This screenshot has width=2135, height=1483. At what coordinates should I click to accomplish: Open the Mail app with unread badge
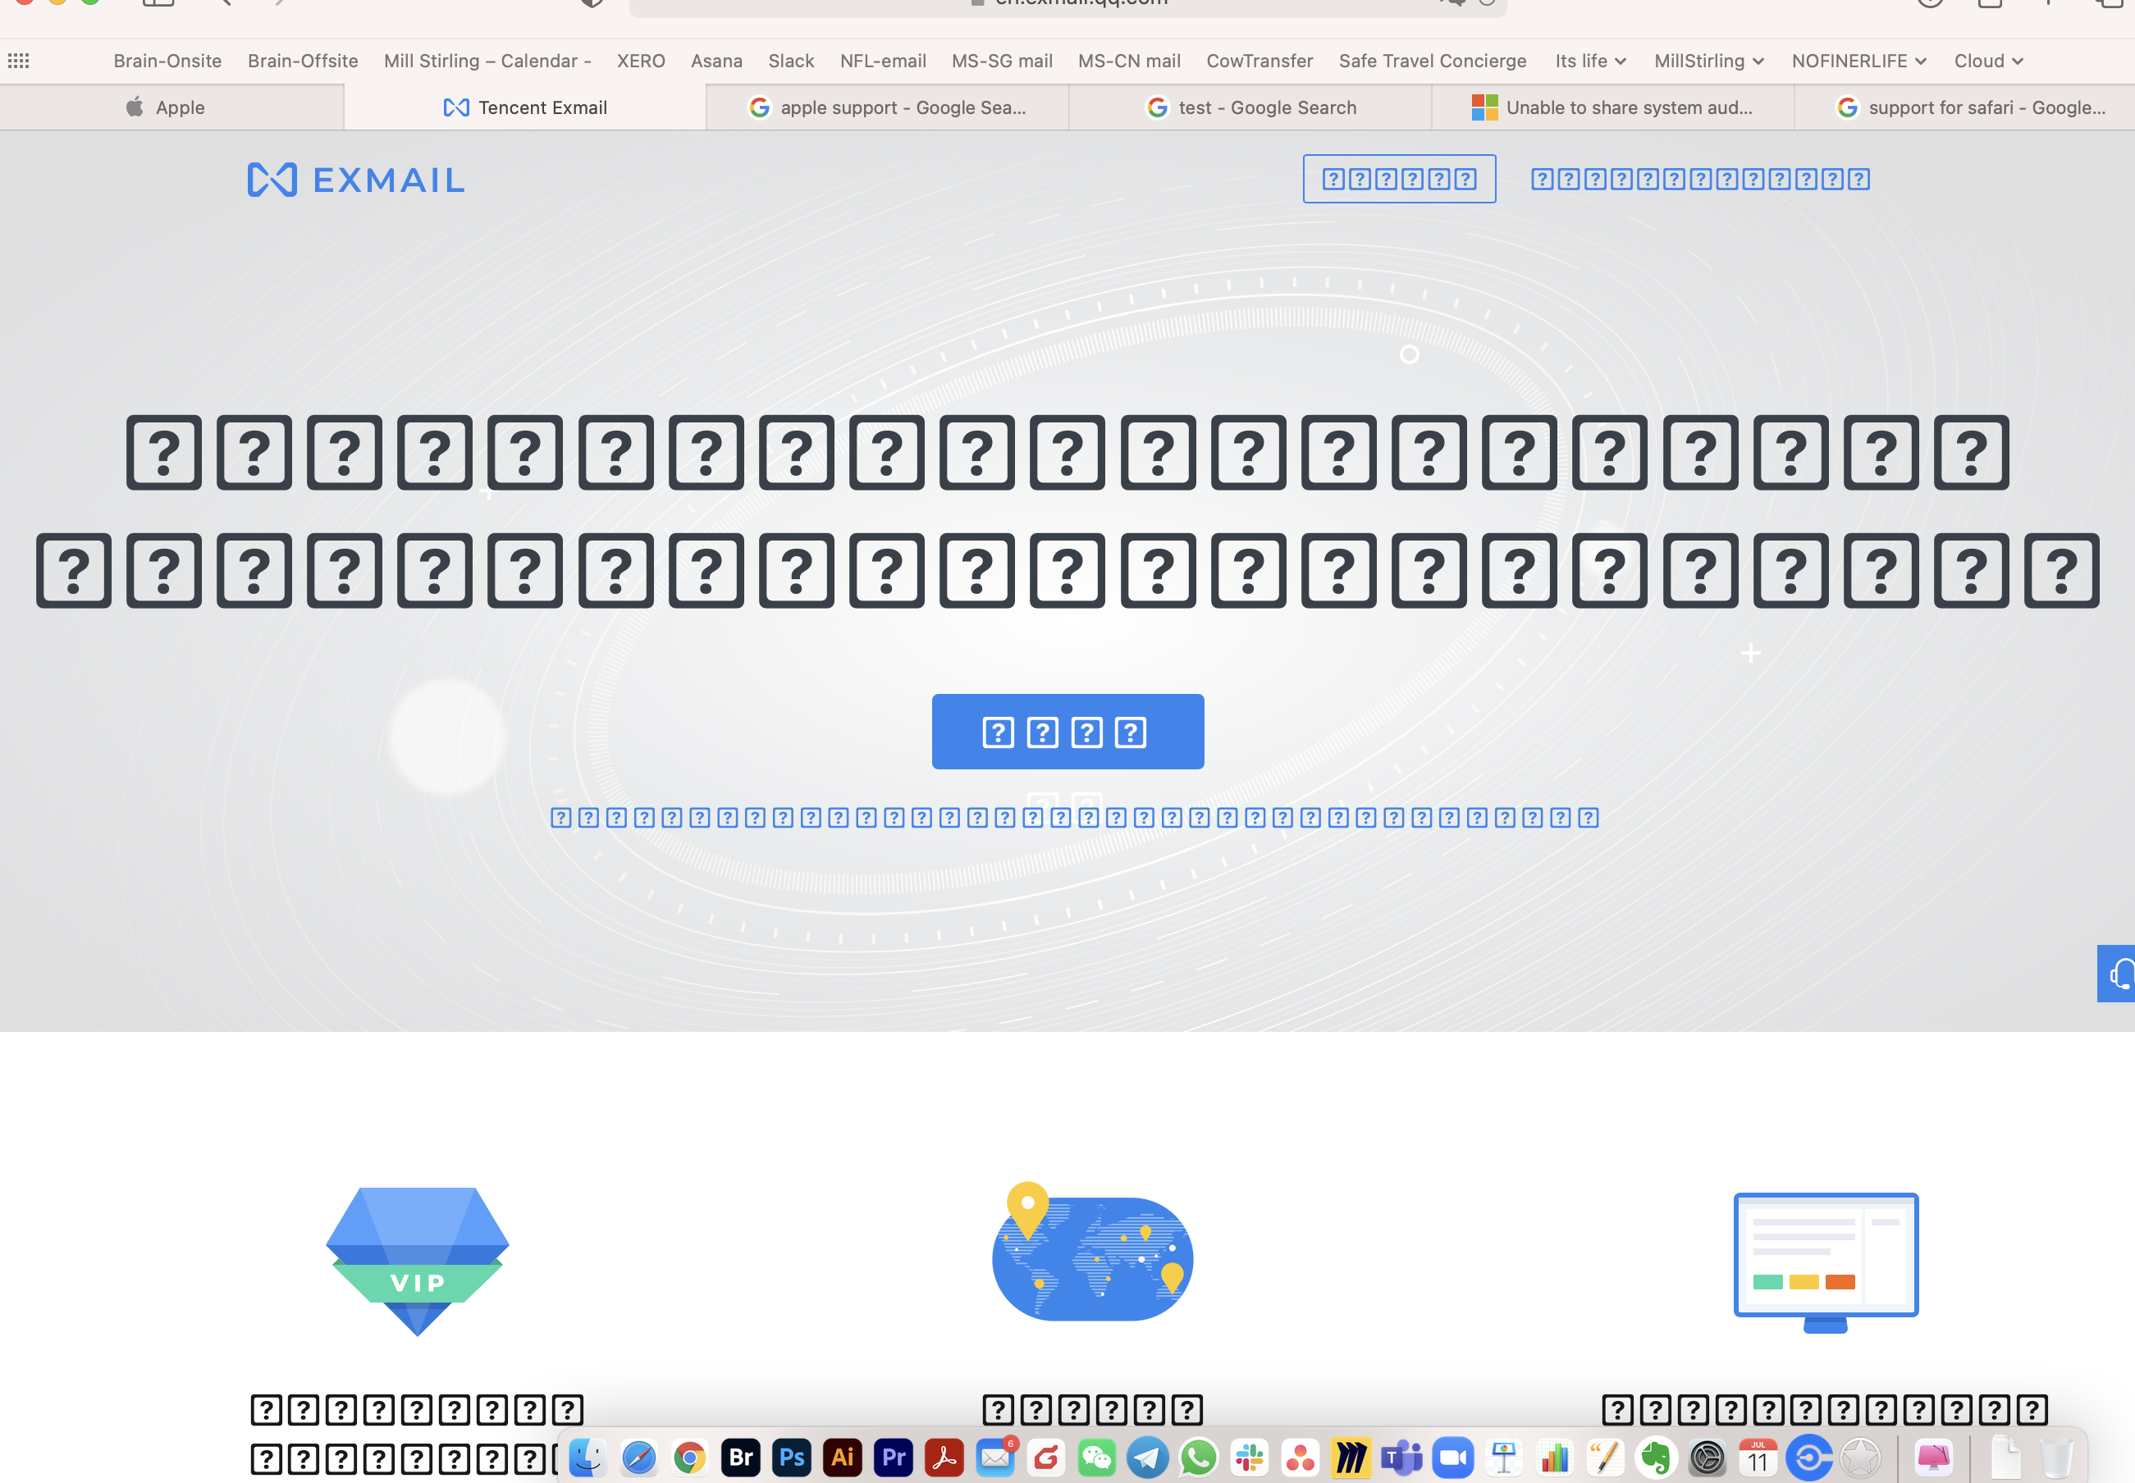(x=995, y=1457)
